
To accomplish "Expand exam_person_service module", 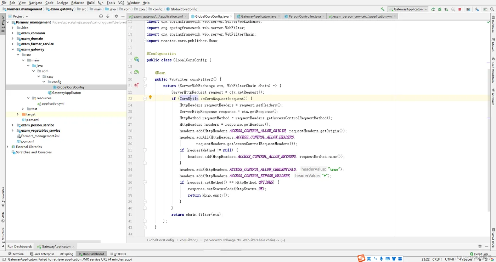I will pos(13,125).
